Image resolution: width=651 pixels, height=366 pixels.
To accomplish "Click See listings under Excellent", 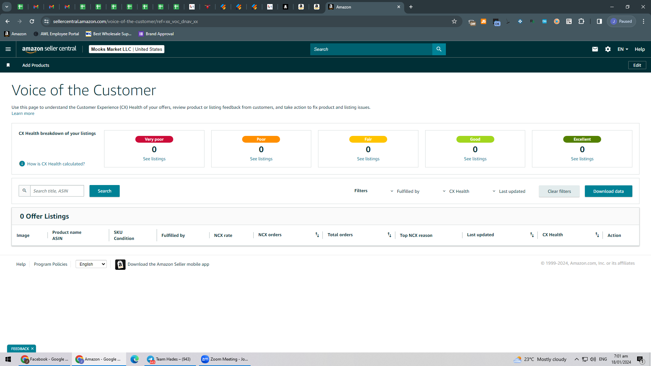I will coord(582,159).
